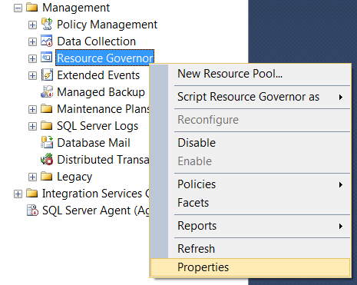This screenshot has width=357, height=285.
Task: Collapse the Management node
Action: pos(18,8)
